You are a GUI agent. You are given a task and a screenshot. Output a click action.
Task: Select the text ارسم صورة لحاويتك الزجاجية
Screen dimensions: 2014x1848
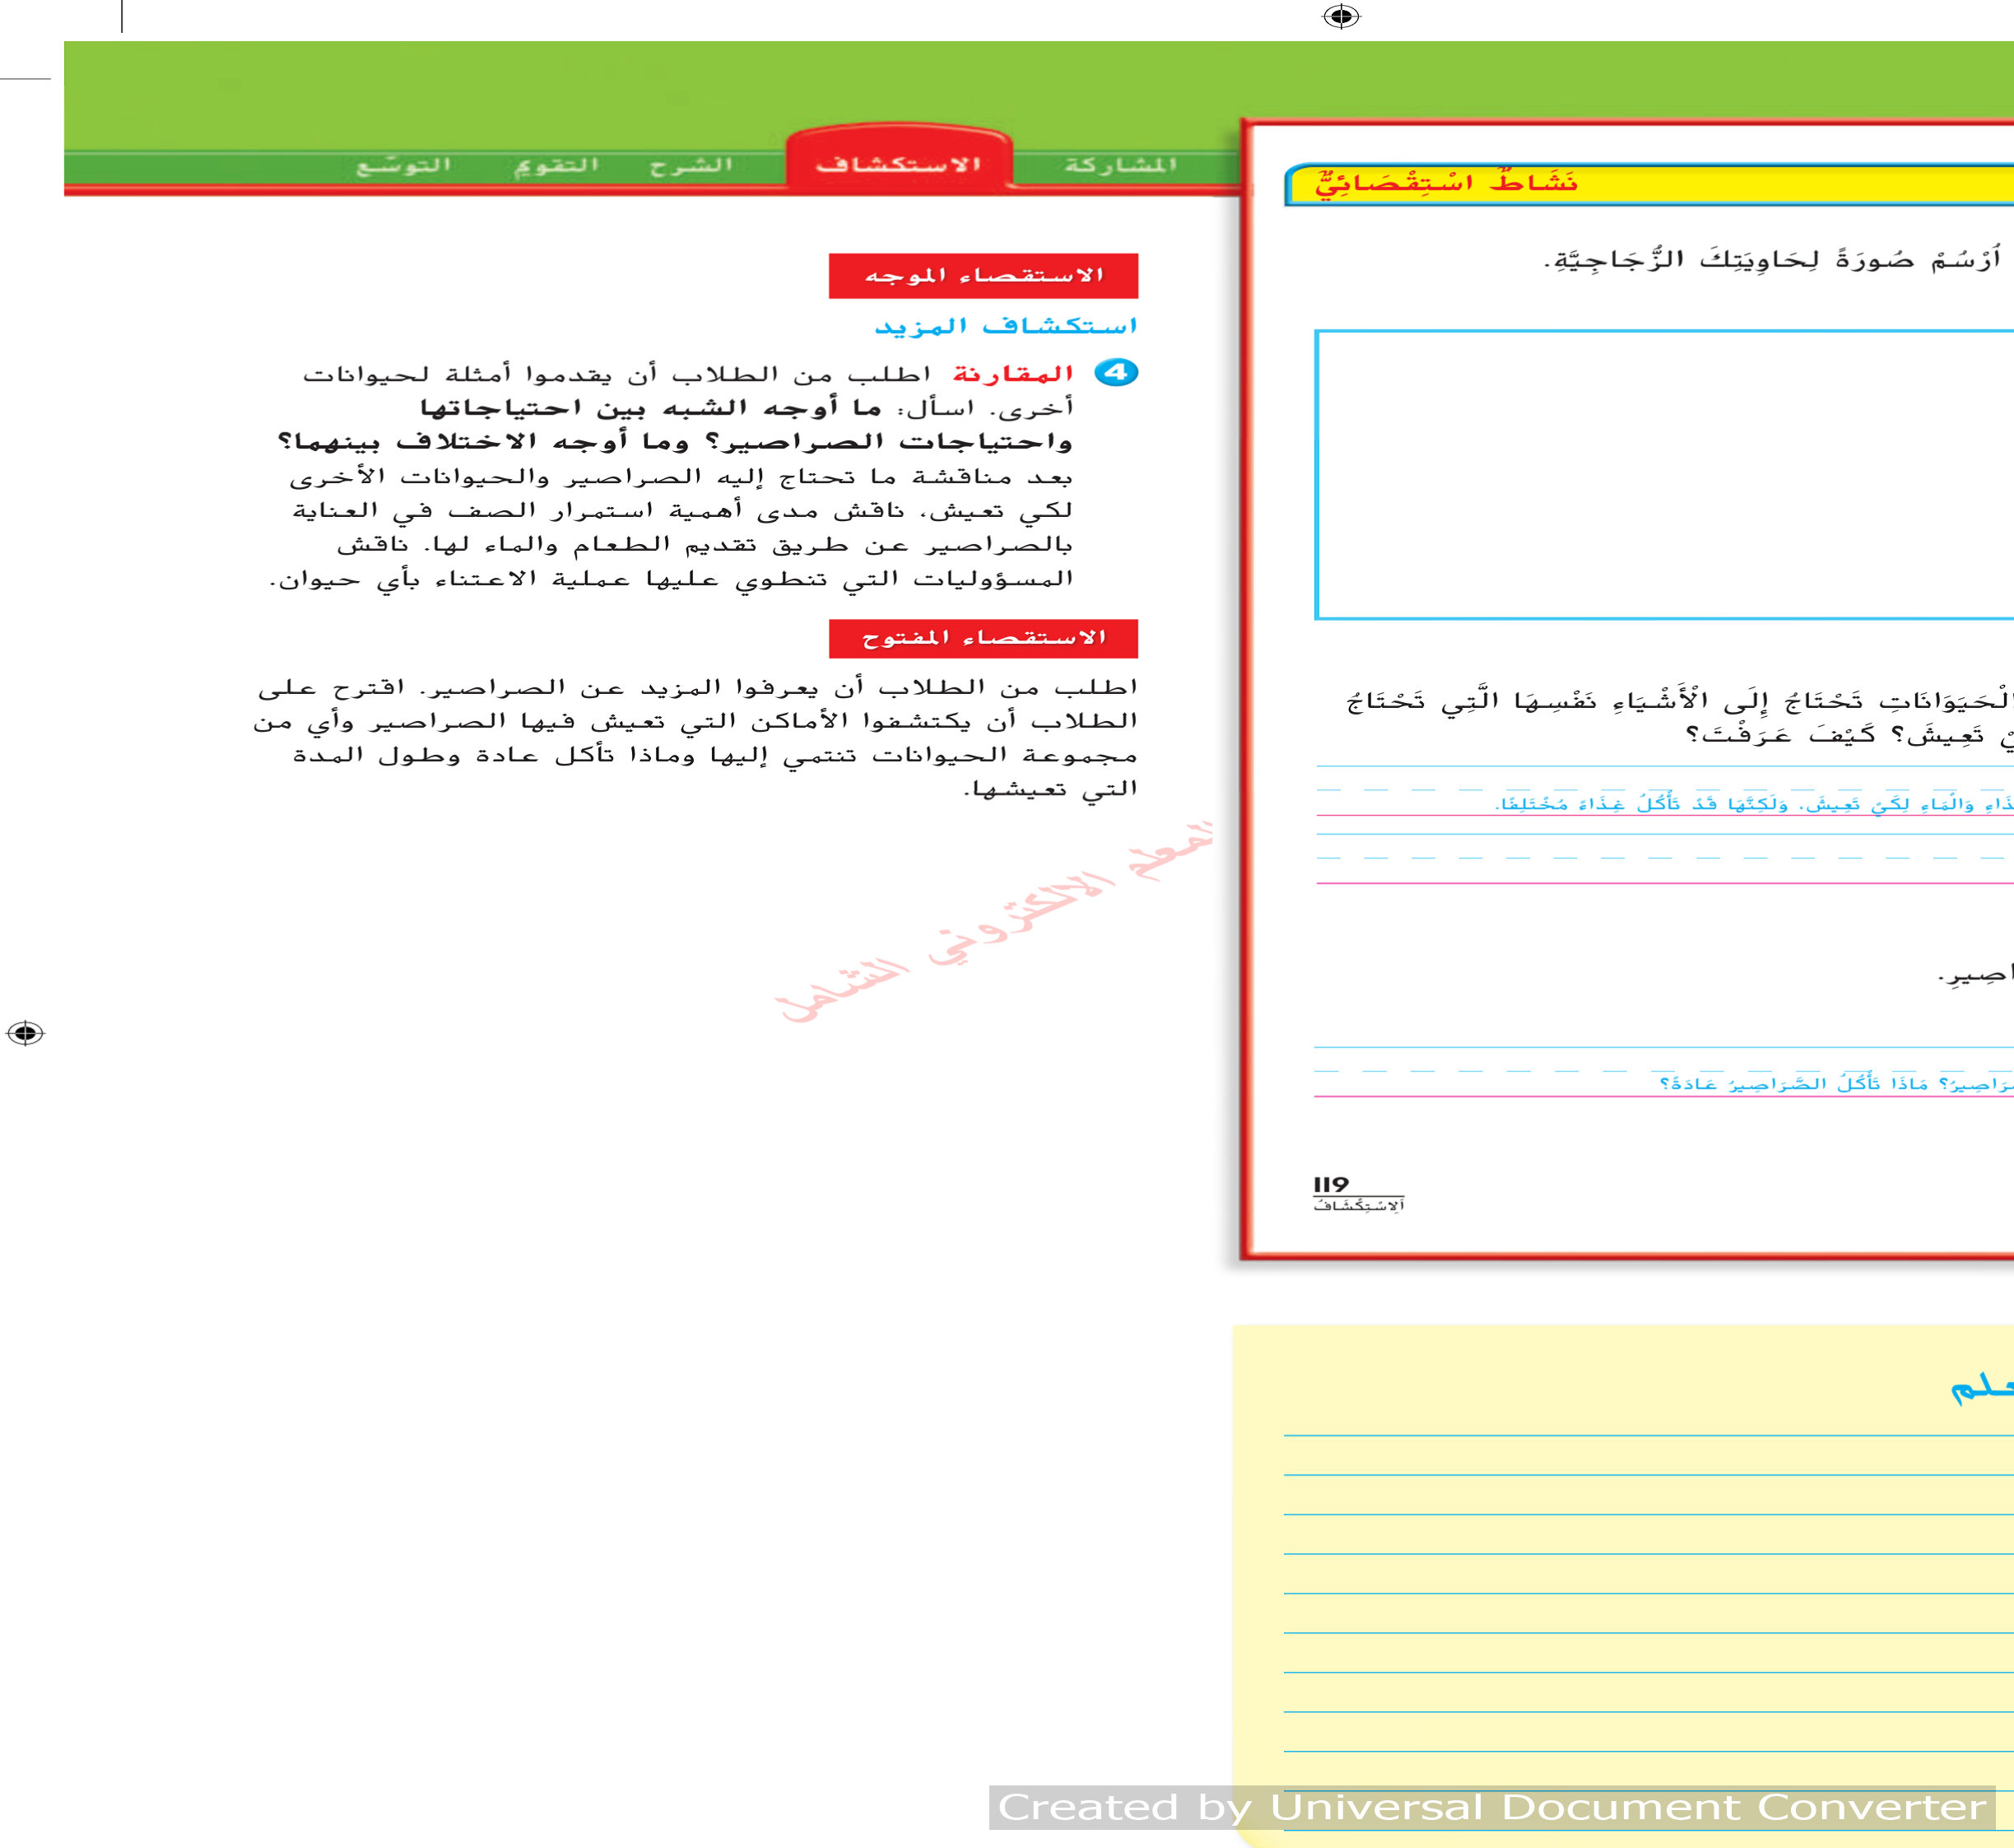click(1772, 259)
